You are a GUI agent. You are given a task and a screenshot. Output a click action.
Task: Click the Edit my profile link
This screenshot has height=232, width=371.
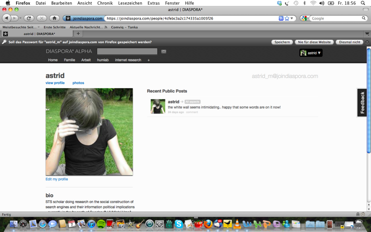click(x=57, y=179)
